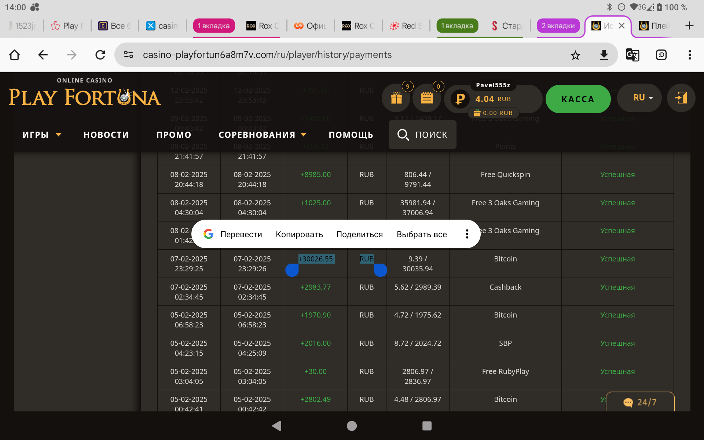Click the Google Translate page icon

(632, 55)
